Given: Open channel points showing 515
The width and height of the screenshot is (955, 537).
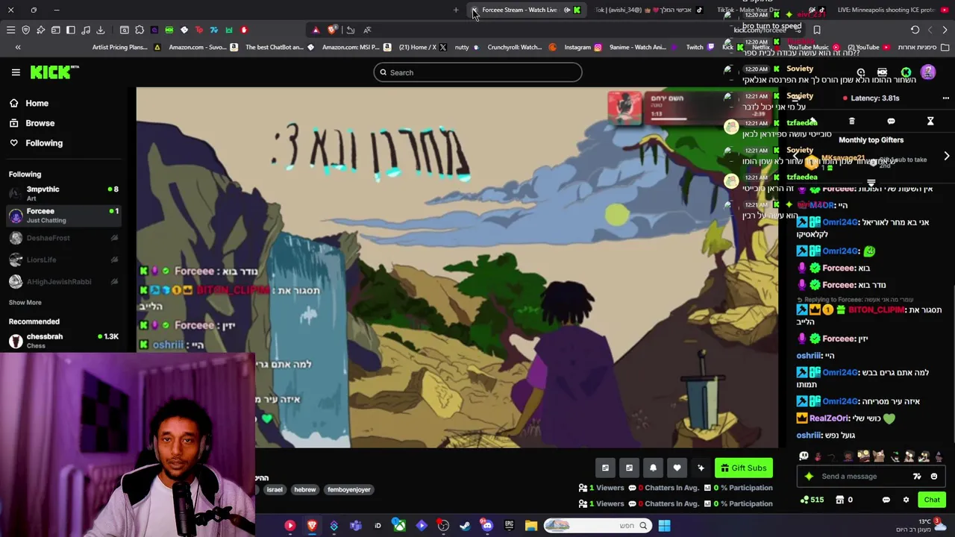Looking at the screenshot, I should 812,500.
